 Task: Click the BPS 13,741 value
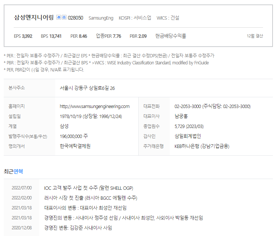(51, 36)
